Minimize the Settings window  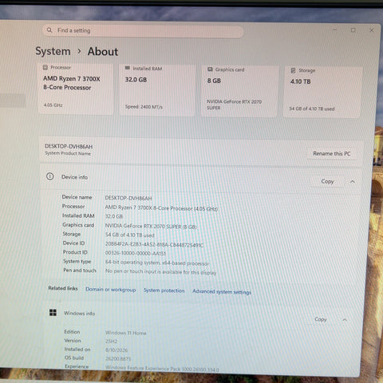(335, 30)
